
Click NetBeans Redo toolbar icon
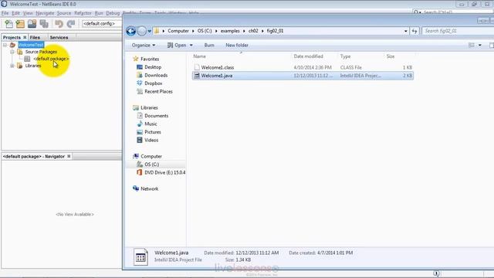pos(71,24)
